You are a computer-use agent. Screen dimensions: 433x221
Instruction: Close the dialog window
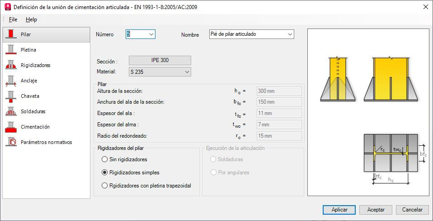click(x=426, y=7)
